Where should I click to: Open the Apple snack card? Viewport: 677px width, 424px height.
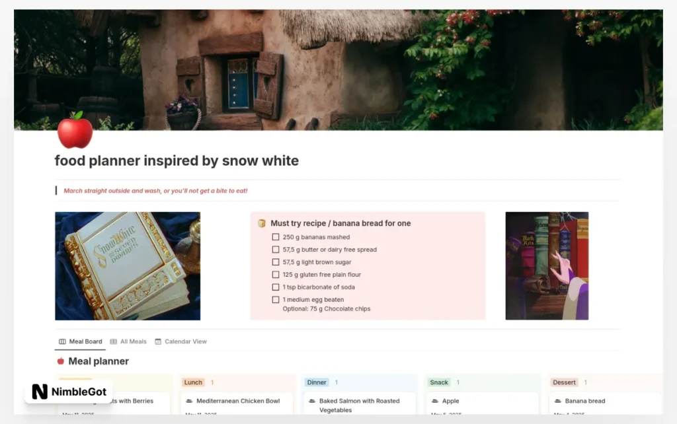pyautogui.click(x=482, y=404)
